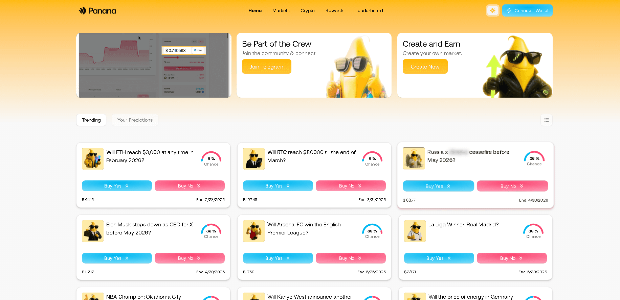The height and width of the screenshot is (300, 620).
Task: Click Arsenal FC market avatar icon
Action: [x=254, y=231]
